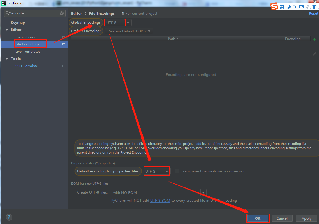
Task: Click the Sogou input method logo
Action: [x=274, y=6]
